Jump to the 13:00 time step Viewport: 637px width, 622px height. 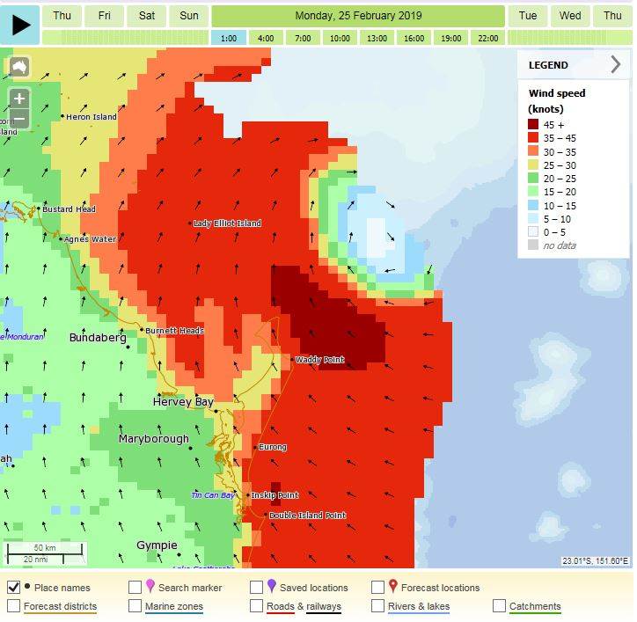tap(377, 38)
